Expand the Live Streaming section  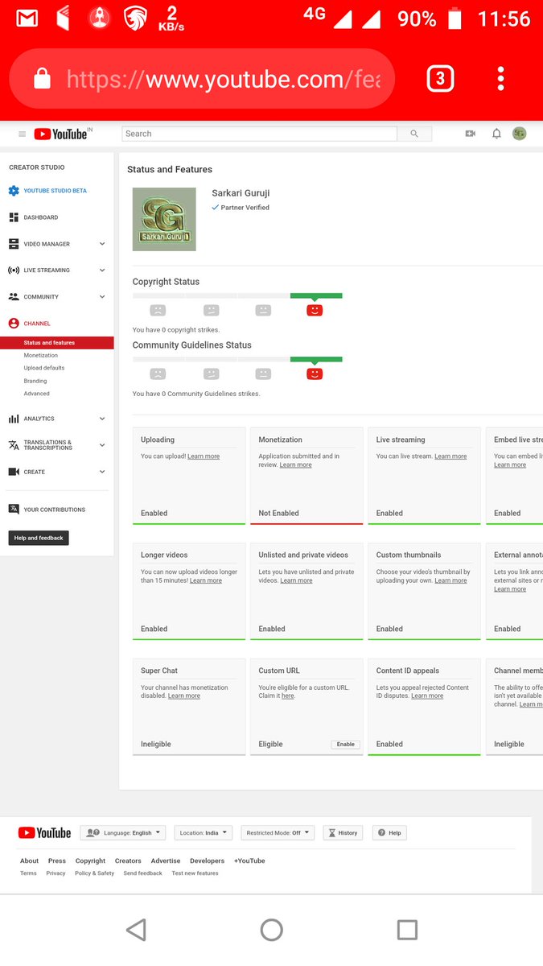(102, 270)
